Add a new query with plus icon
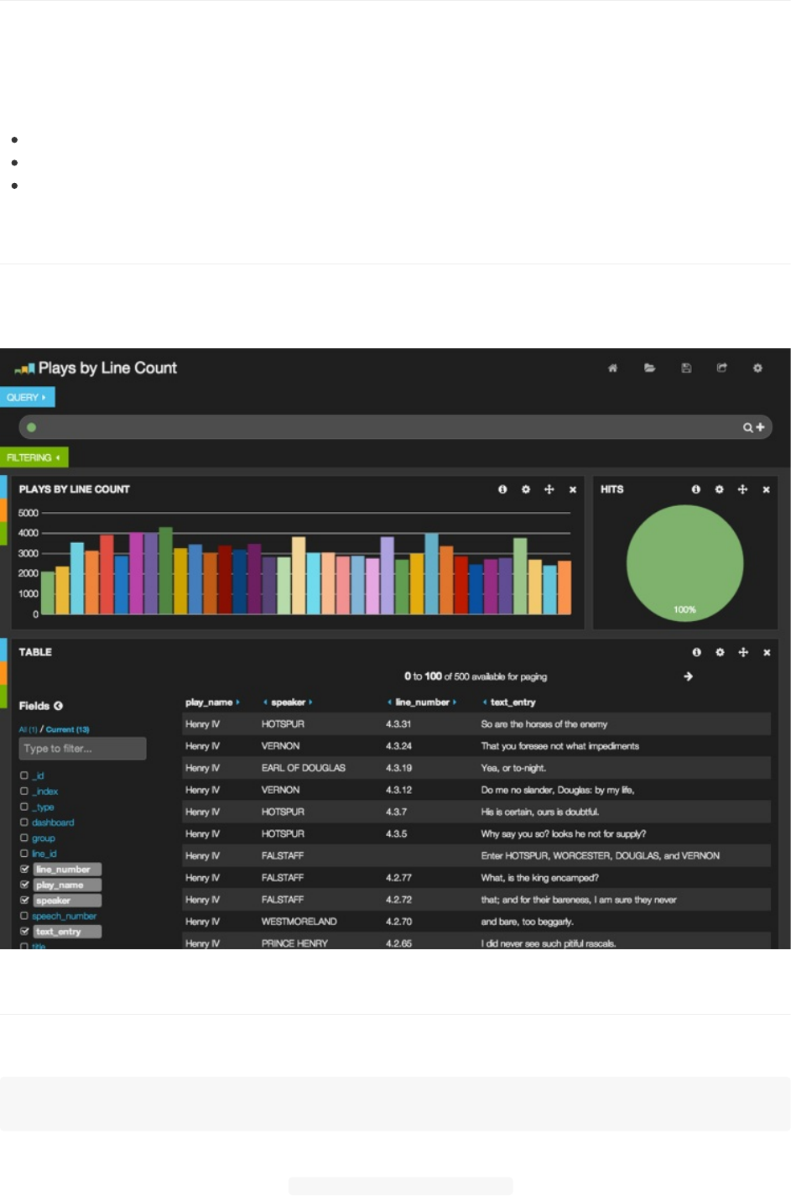This screenshot has height=1196, width=791. click(760, 427)
